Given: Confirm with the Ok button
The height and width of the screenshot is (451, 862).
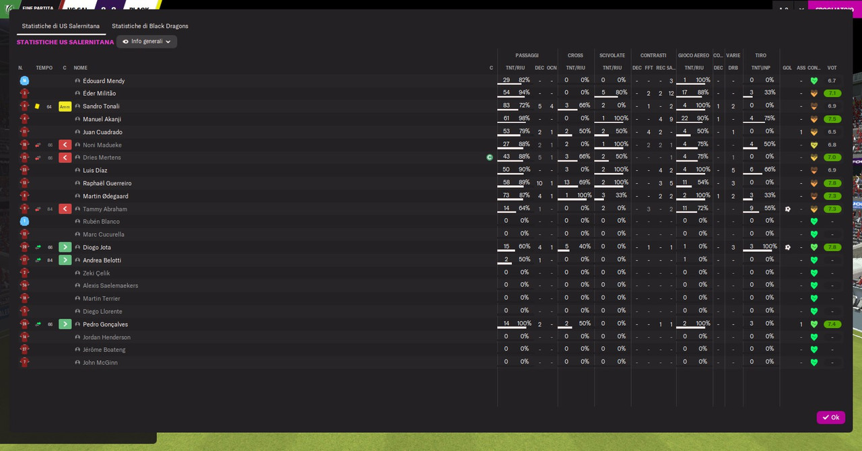Looking at the screenshot, I should [x=830, y=417].
